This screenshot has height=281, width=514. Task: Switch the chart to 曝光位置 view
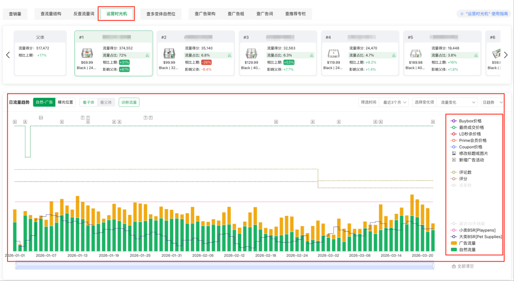click(66, 102)
